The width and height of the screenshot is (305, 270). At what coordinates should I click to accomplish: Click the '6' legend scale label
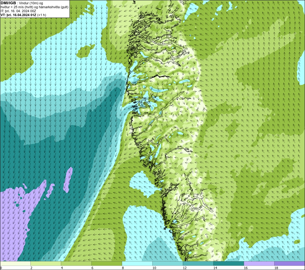(x=92, y=268)
